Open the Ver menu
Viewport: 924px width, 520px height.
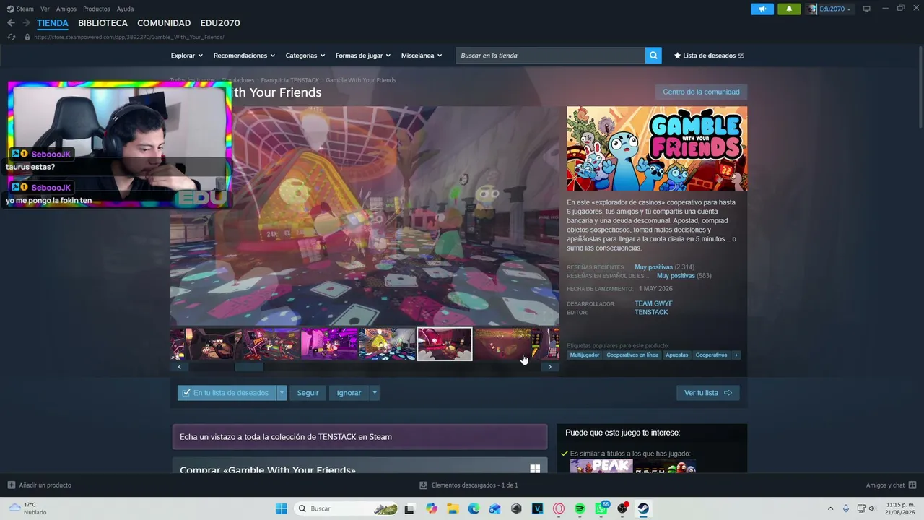(x=45, y=9)
